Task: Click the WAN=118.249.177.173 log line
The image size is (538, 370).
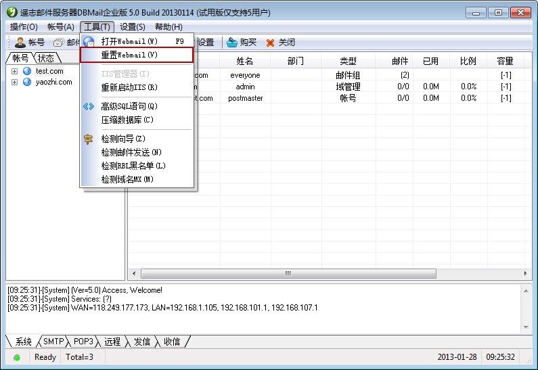Action: [x=162, y=308]
